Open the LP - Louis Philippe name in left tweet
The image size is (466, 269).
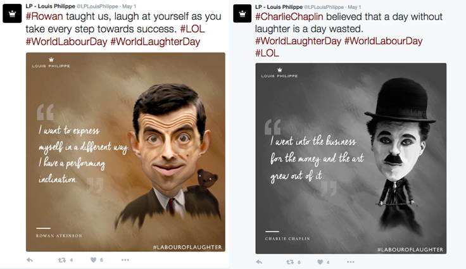tap(50, 6)
